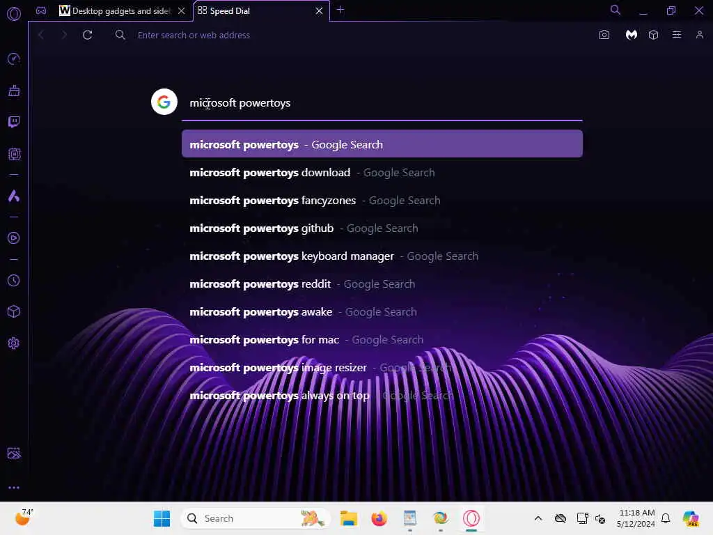Open Easy Setup sliders icon
Viewport: 713px width, 535px height.
pos(677,35)
